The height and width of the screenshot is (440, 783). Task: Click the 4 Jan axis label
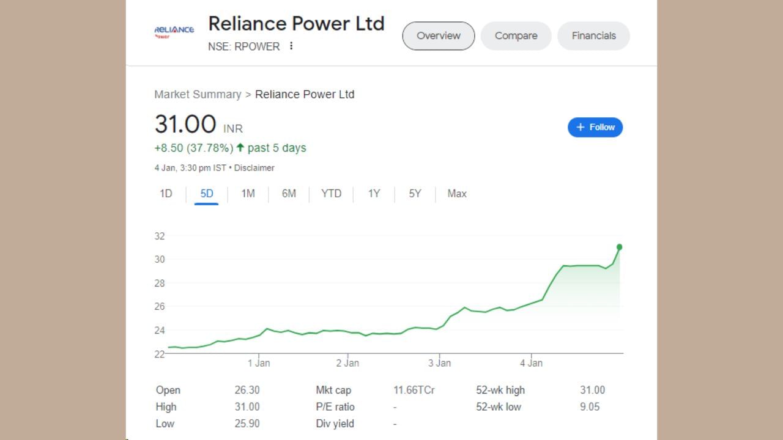pyautogui.click(x=531, y=363)
